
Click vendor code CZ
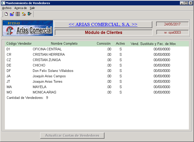coord(9,60)
